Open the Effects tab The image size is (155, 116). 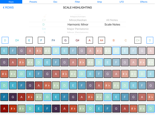pyautogui.click(x=144, y=2)
